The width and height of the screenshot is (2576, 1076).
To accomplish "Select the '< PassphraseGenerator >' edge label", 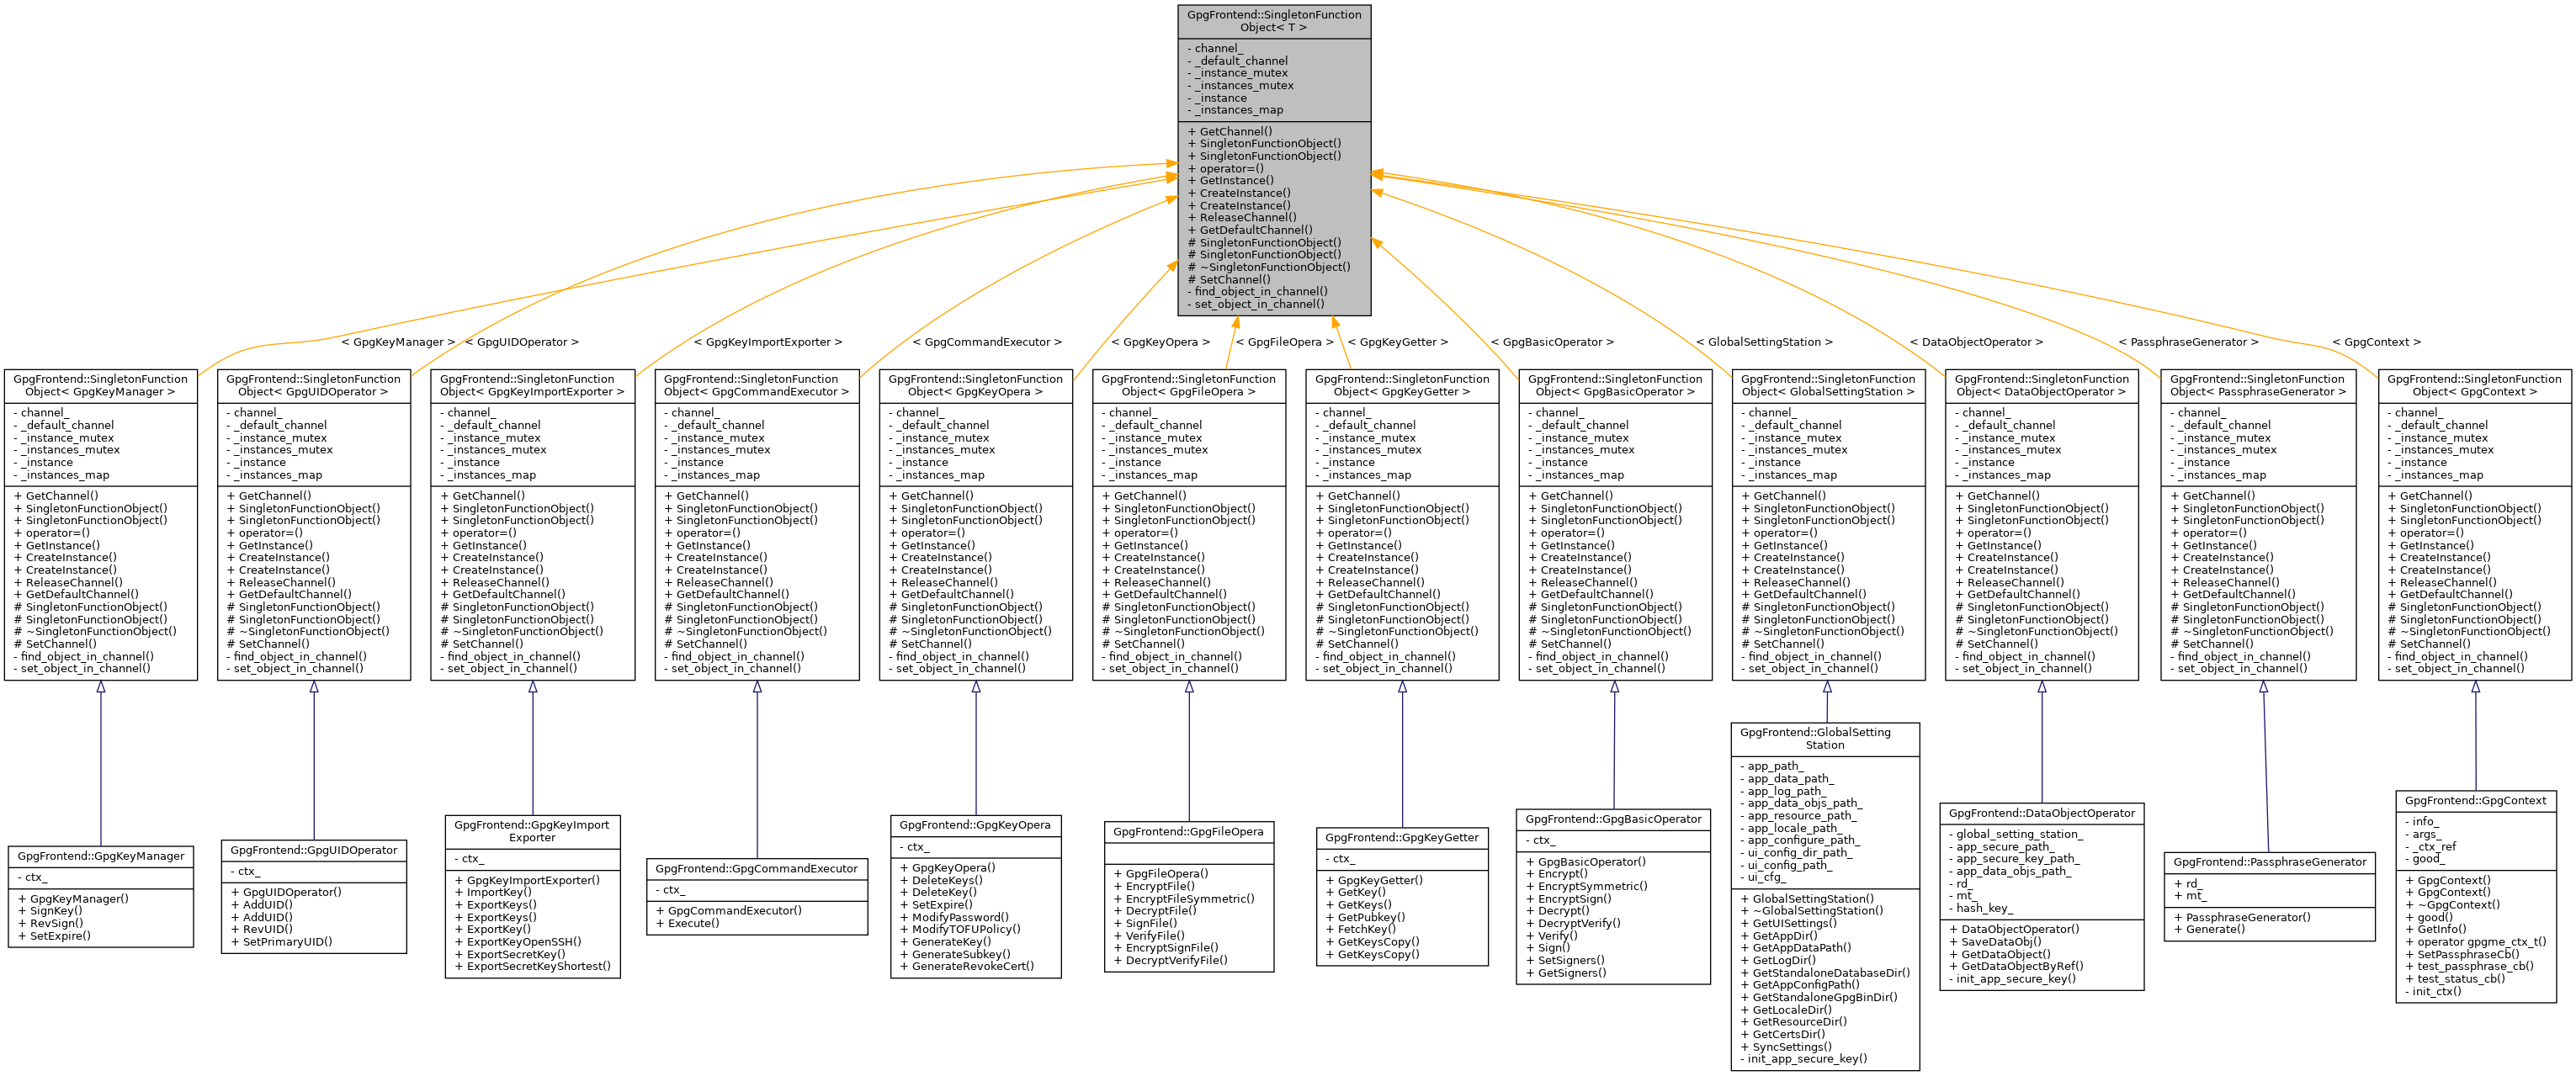I will pyautogui.click(x=2188, y=342).
